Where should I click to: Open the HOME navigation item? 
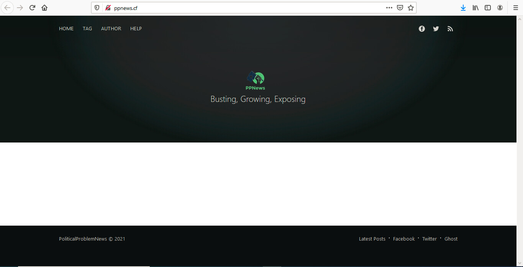[66, 29]
